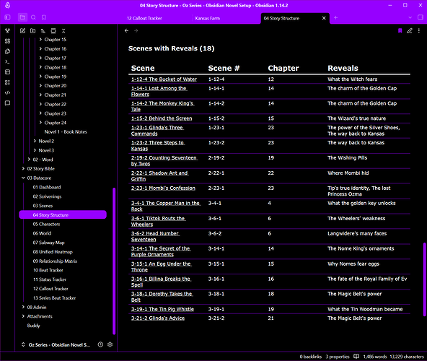
Task: Click the reading view book icon in status bar
Action: [x=356, y=357]
